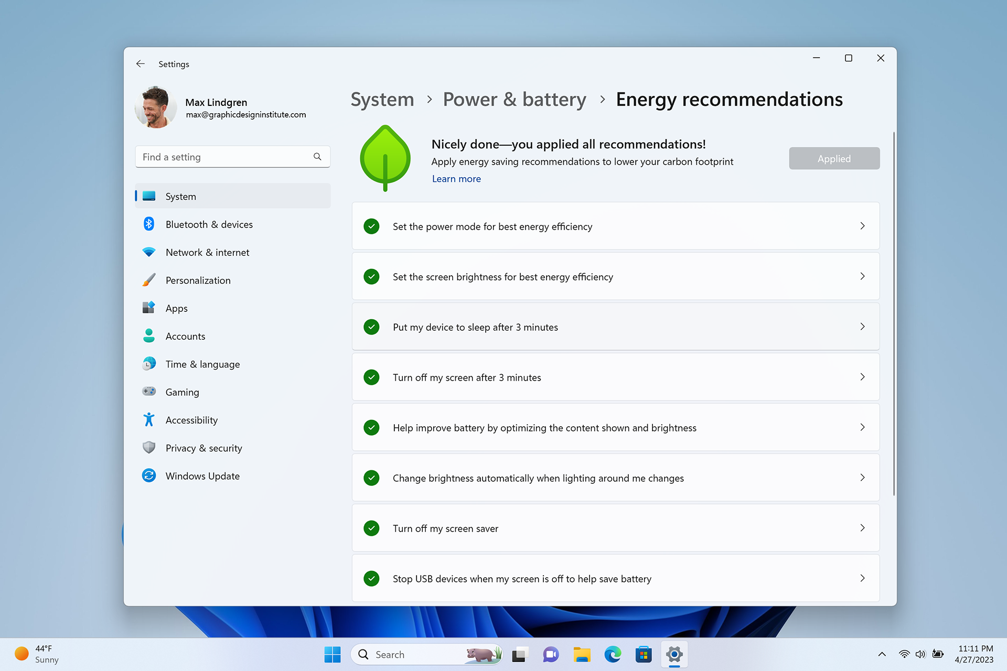Click the Applied button
The image size is (1007, 671).
coord(834,158)
